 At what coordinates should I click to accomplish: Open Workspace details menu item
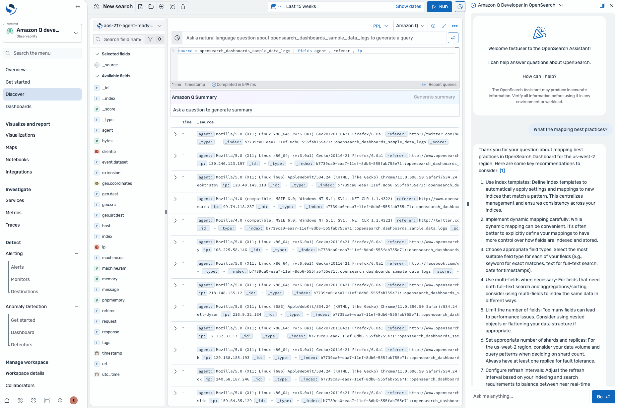(25, 373)
